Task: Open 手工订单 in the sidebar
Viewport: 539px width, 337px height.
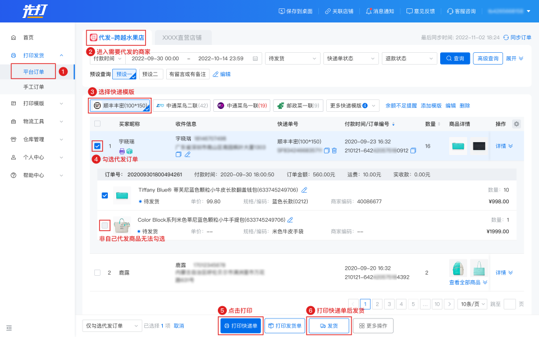Action: coord(34,87)
